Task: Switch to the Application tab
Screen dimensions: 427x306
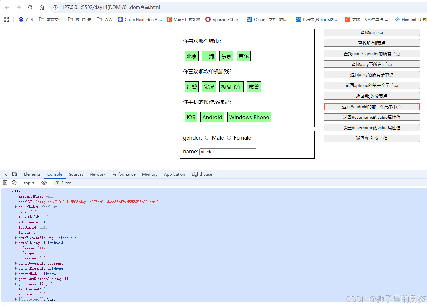Action: coord(174,174)
